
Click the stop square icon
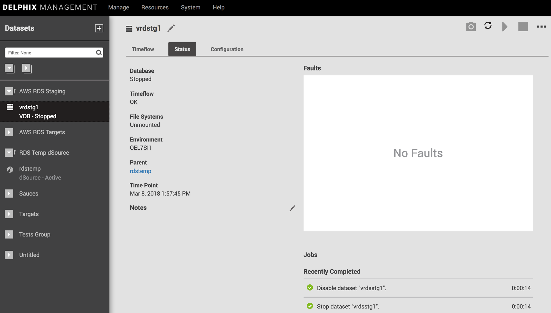coord(523,26)
